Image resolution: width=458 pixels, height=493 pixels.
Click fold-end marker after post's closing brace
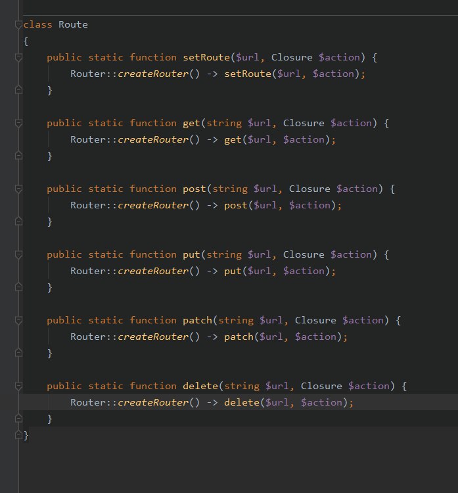[18, 222]
